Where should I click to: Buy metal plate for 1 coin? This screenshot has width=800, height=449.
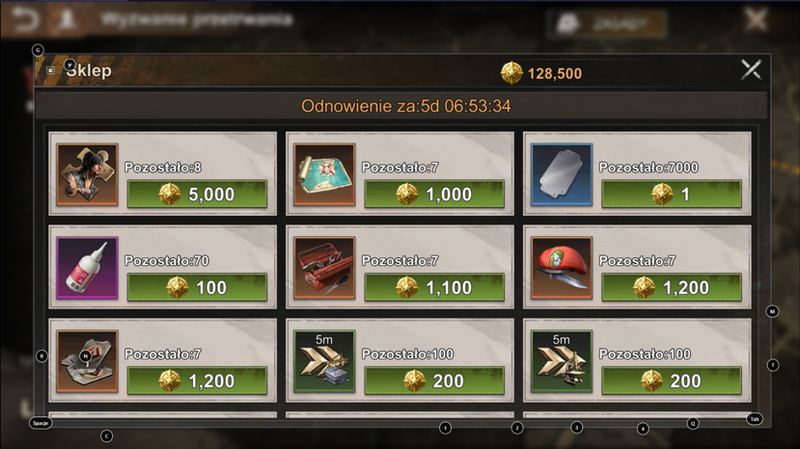point(672,195)
